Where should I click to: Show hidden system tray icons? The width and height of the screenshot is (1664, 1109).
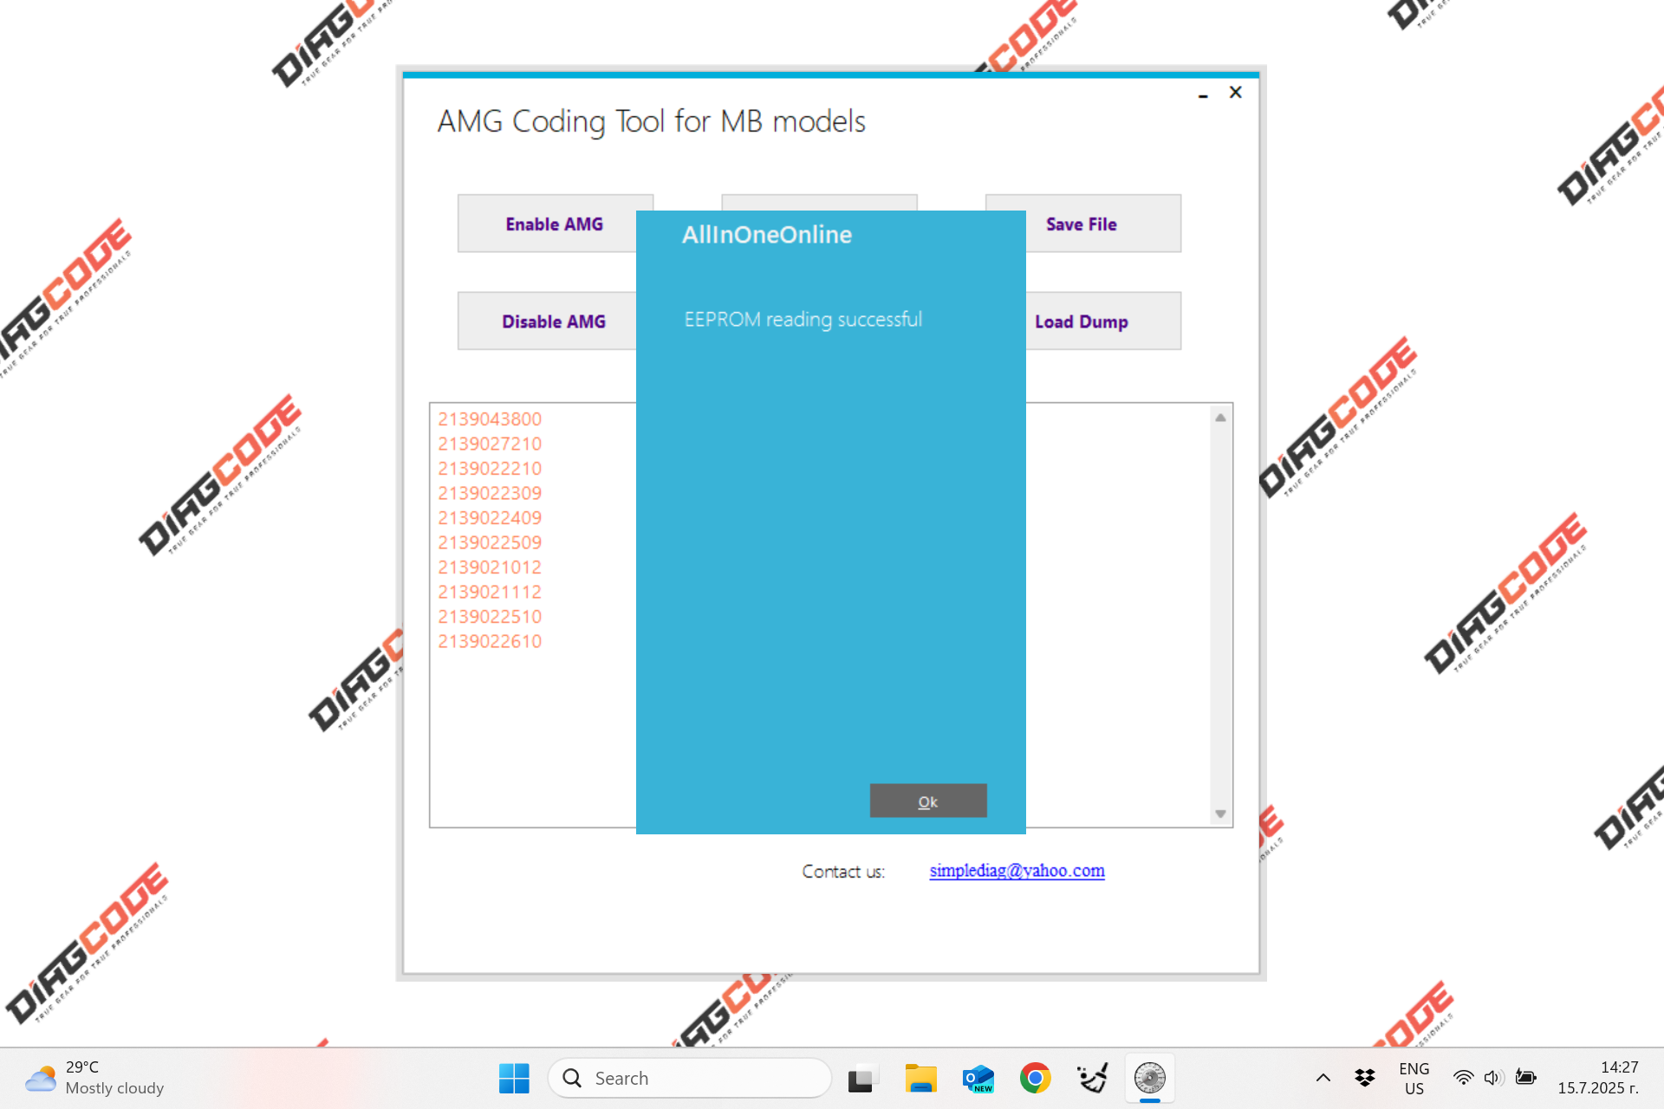point(1323,1078)
